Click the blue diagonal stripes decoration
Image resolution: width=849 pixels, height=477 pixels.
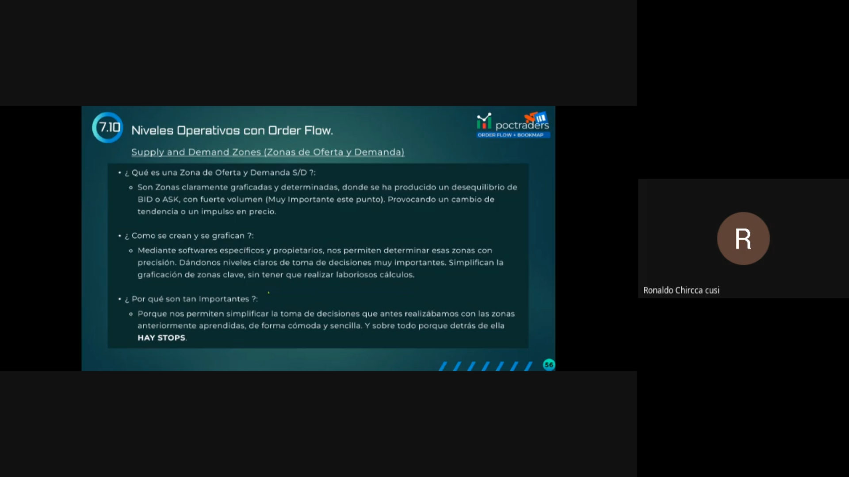pos(486,366)
